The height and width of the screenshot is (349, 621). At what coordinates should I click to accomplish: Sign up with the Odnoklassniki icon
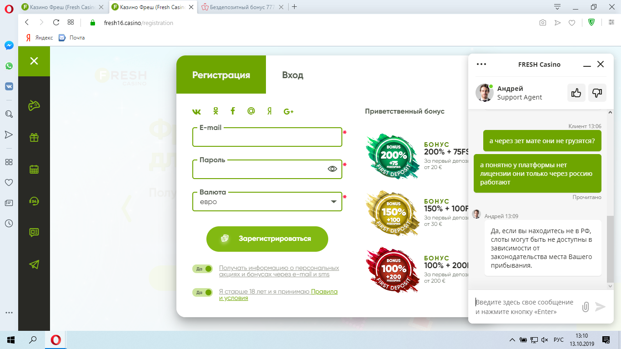(x=215, y=111)
